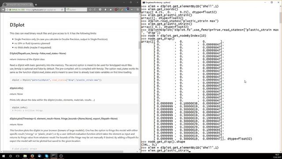This screenshot has width=282, height=159.
Task: Click the round app icon after command prompt in taskbar
Action: [61, 156]
